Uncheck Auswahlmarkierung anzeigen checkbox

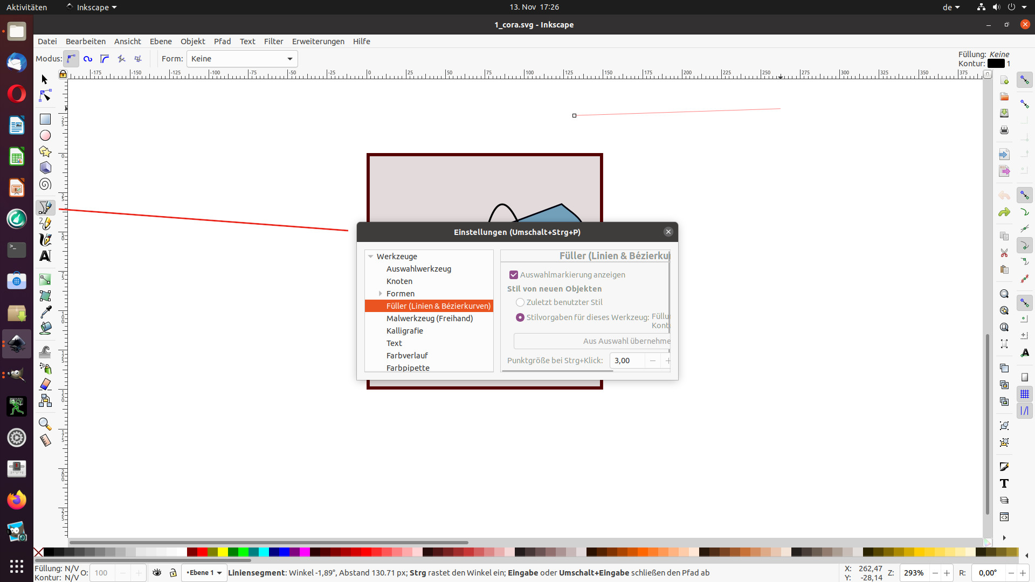point(514,275)
